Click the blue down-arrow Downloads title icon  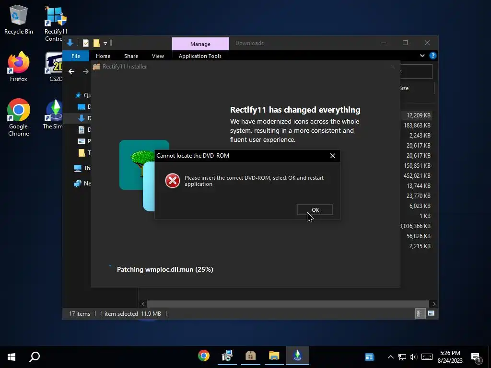click(x=70, y=43)
